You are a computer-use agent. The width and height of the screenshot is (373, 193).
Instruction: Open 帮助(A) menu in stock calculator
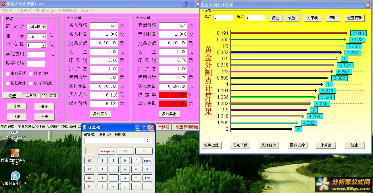coord(86,11)
